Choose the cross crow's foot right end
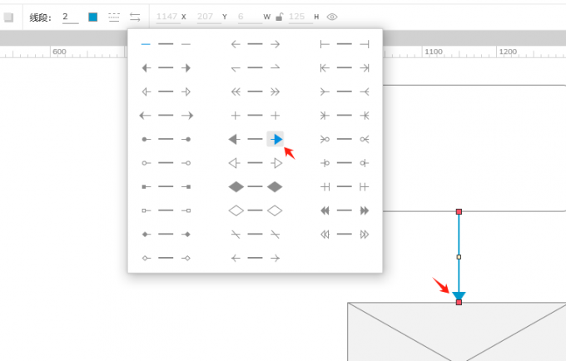Viewport: 566px width, 361px height. click(x=365, y=116)
